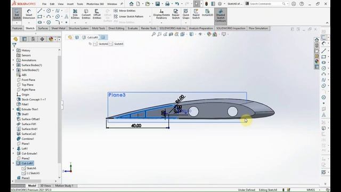The width and height of the screenshot is (341, 192).
Task: Open the View menu
Action: pyautogui.click(x=61, y=4)
